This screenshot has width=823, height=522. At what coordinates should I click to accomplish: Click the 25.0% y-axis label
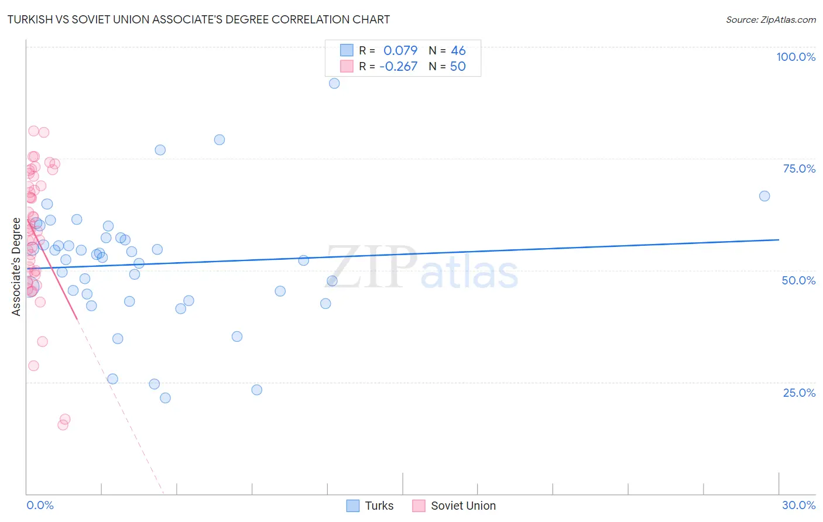799,393
